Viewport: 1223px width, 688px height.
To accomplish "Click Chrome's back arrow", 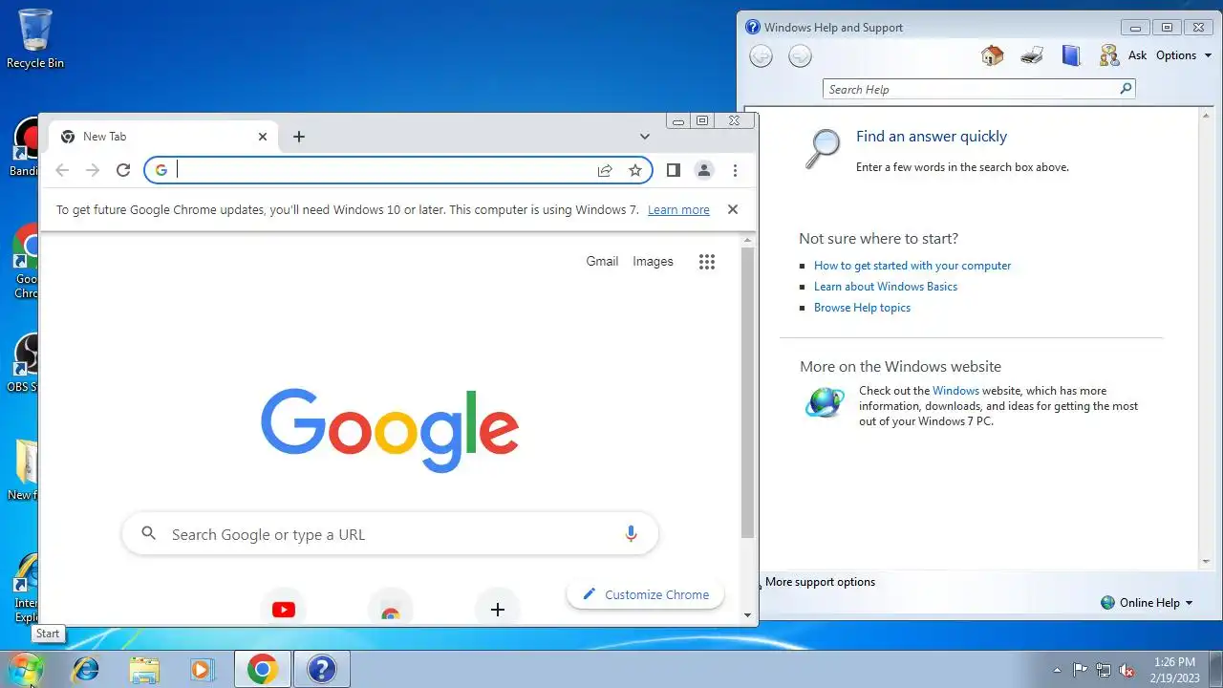I will 62,170.
